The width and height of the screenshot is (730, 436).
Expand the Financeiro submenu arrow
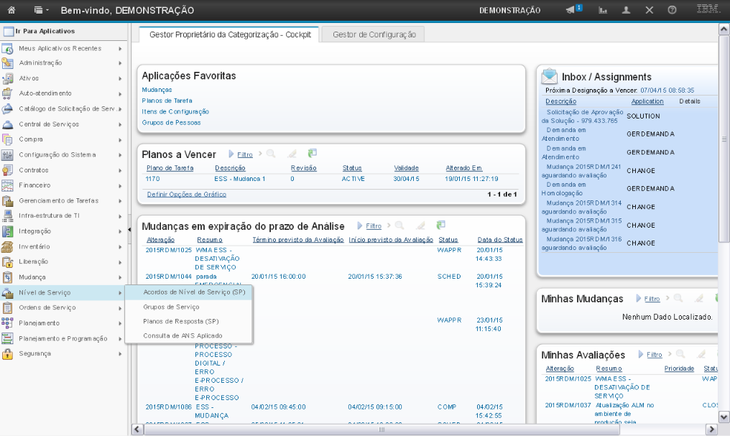click(120, 185)
